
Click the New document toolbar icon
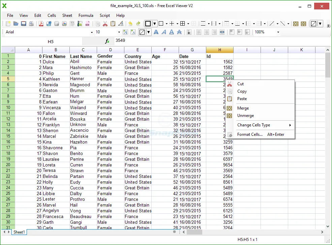(8, 24)
